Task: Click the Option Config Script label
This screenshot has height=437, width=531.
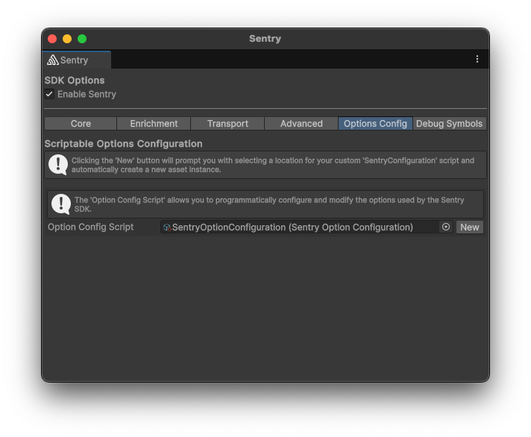Action: [91, 227]
